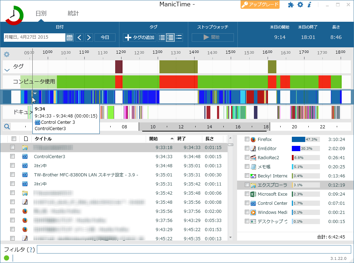354x263 pixels.
Task: Click the Windows Media Player icon
Action: coord(253,212)
